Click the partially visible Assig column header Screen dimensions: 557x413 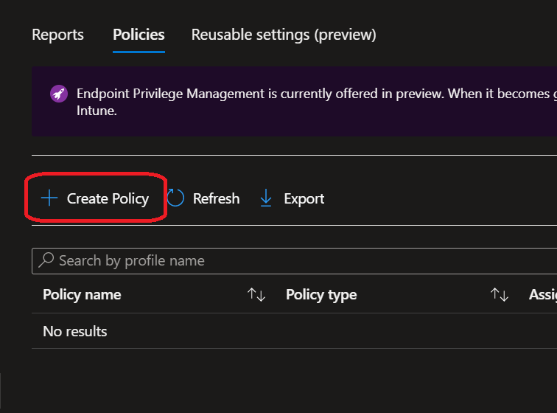[x=542, y=295]
